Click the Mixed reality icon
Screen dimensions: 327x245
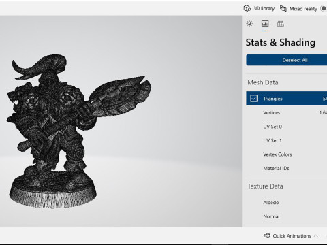pyautogui.click(x=283, y=9)
